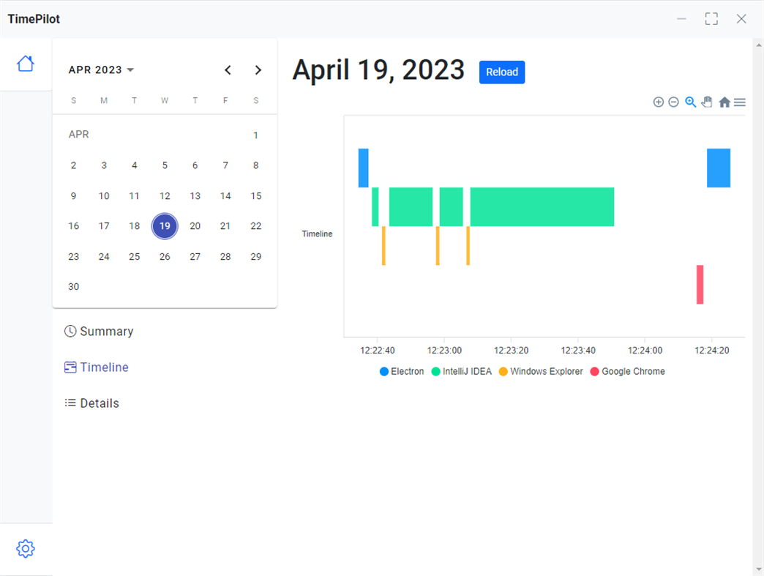Screen dimensions: 764x576
Task: Open settings via the gear icon
Action: [x=26, y=548]
